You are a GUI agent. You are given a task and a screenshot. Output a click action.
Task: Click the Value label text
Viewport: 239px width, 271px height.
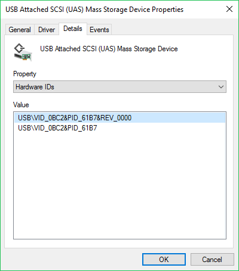point(21,105)
